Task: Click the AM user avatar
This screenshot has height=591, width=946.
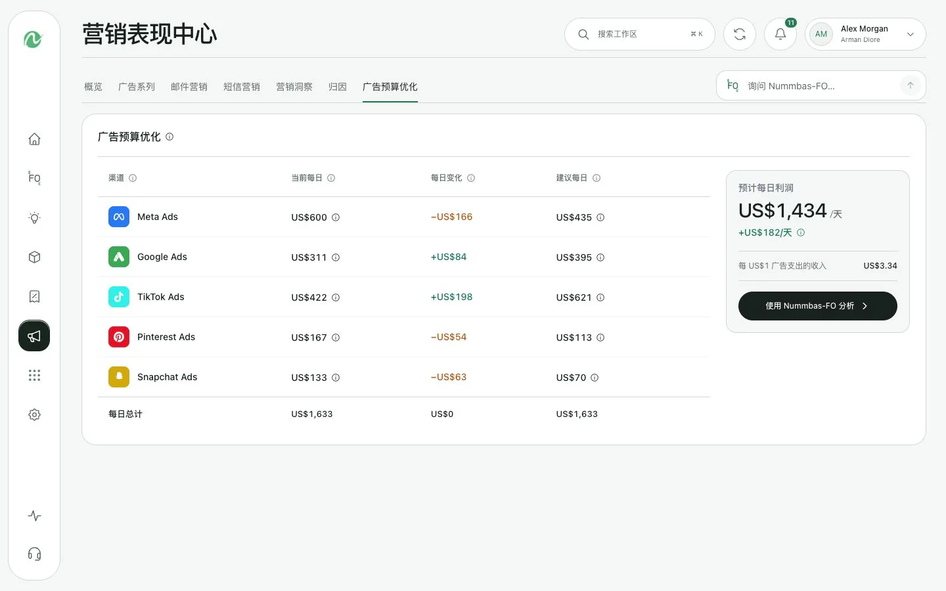Action: (821, 34)
